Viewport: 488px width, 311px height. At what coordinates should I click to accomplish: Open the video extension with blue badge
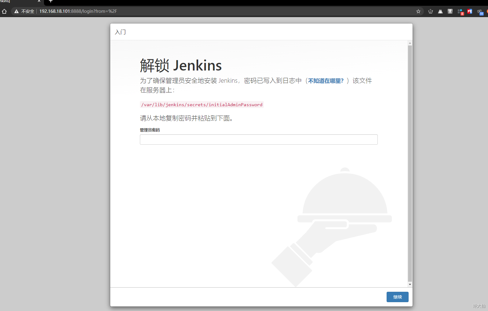[480, 12]
